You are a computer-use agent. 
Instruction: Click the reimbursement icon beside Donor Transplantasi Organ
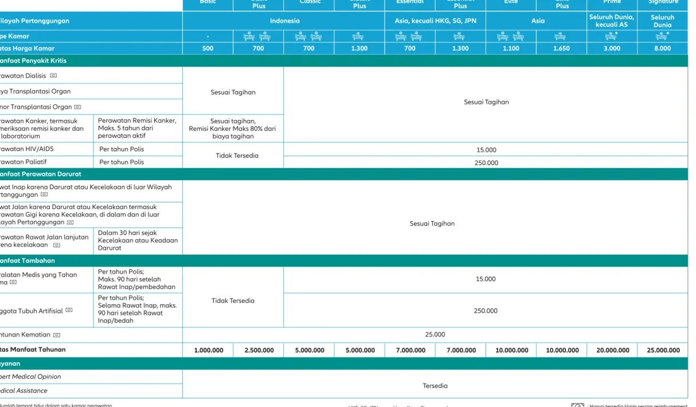(77, 107)
